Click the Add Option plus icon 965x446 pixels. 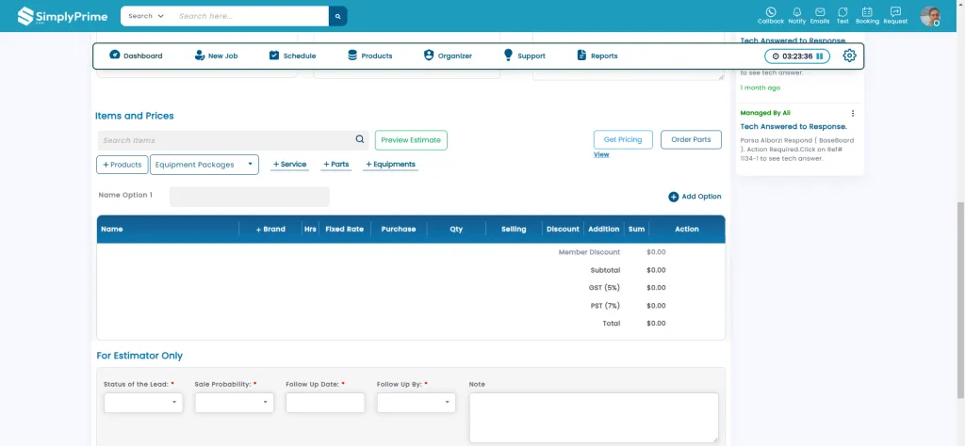673,197
